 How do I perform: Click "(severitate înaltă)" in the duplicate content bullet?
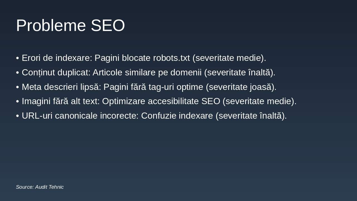click(x=239, y=73)
